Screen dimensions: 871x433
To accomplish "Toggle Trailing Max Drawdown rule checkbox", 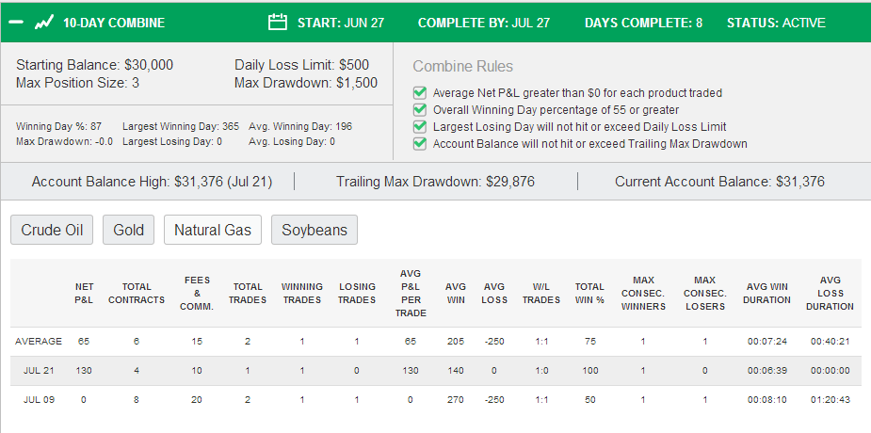I will [420, 144].
